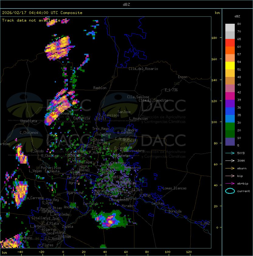Click the '2026/02/17 04:44:00 UTC Composite' timestamp
The image size is (253, 256).
[42, 13]
